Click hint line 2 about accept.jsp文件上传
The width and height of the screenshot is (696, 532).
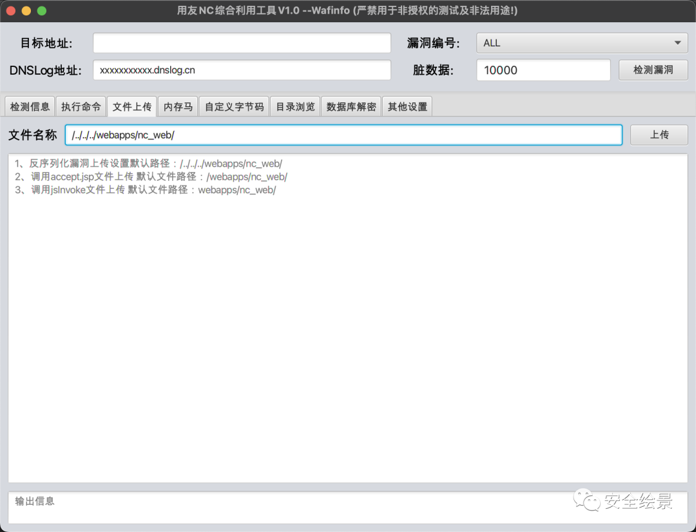[151, 176]
